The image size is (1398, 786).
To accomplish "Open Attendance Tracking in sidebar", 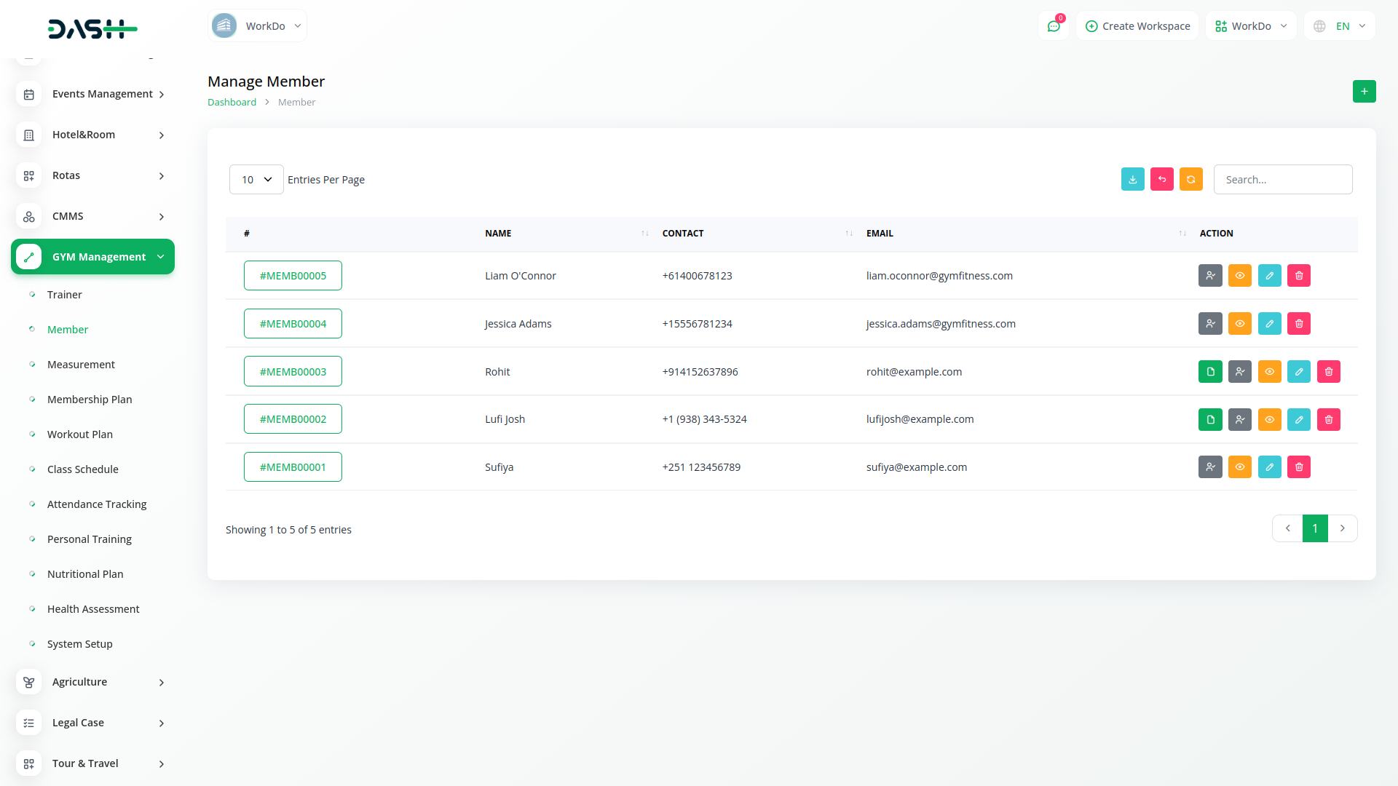I will (97, 504).
